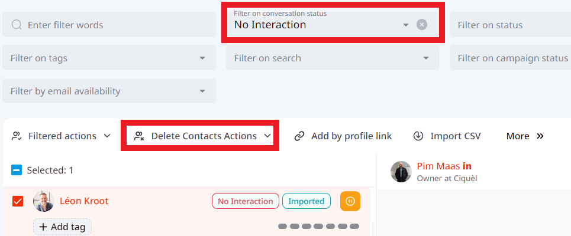Toggle the select-all contacts checkbox
Screen dimensions: 571x236
point(17,171)
